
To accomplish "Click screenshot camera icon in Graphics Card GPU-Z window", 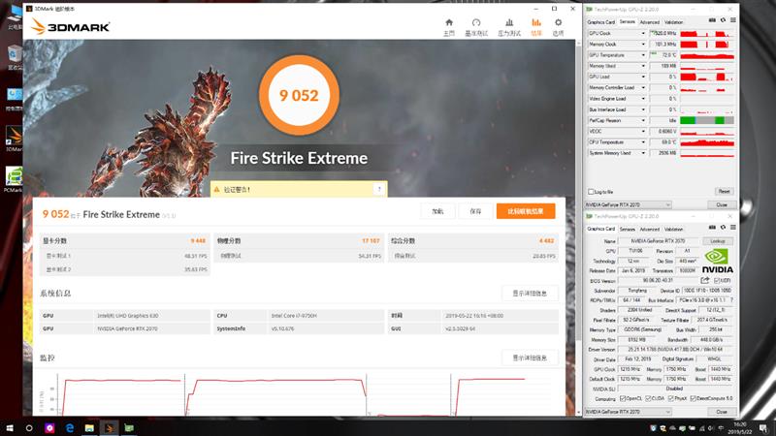I will 712,228.
